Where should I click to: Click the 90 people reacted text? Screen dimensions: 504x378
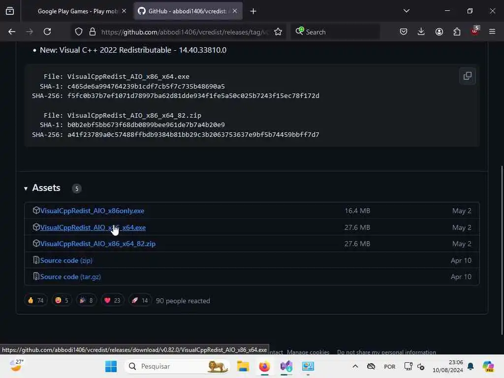pyautogui.click(x=183, y=301)
